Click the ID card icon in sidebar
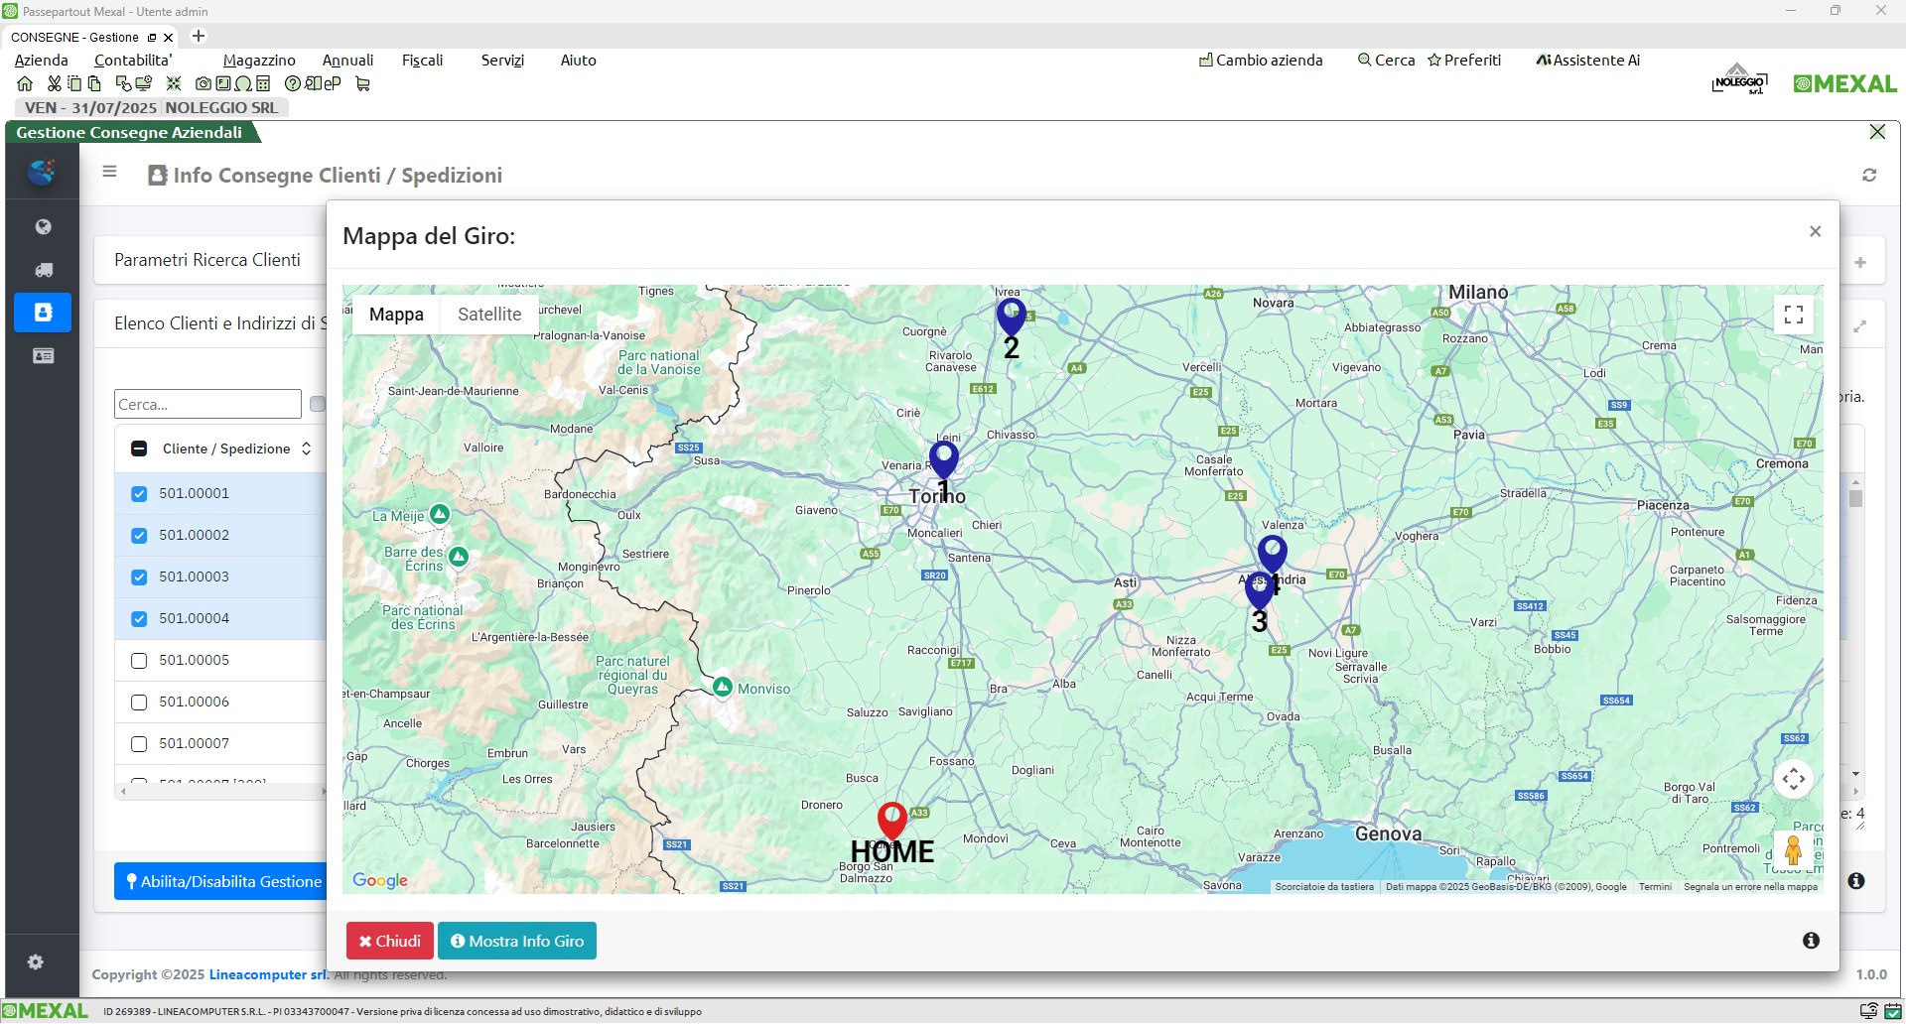Screen dimensions: 1906x1024 [x=43, y=355]
